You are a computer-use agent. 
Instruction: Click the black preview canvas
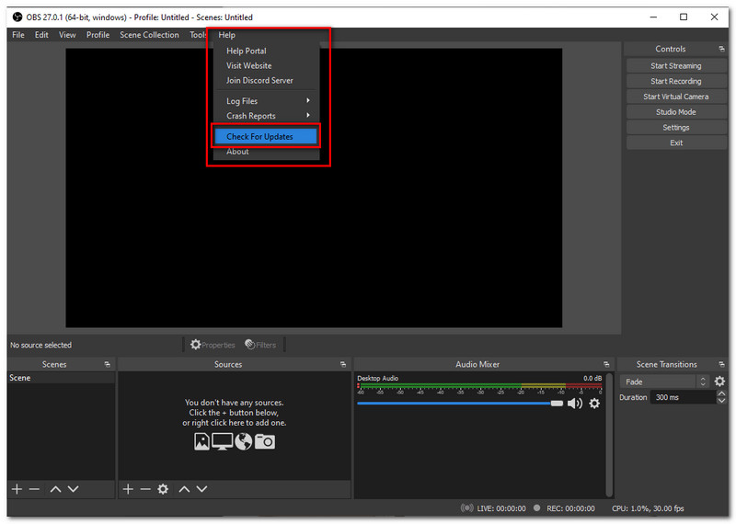pyautogui.click(x=314, y=188)
